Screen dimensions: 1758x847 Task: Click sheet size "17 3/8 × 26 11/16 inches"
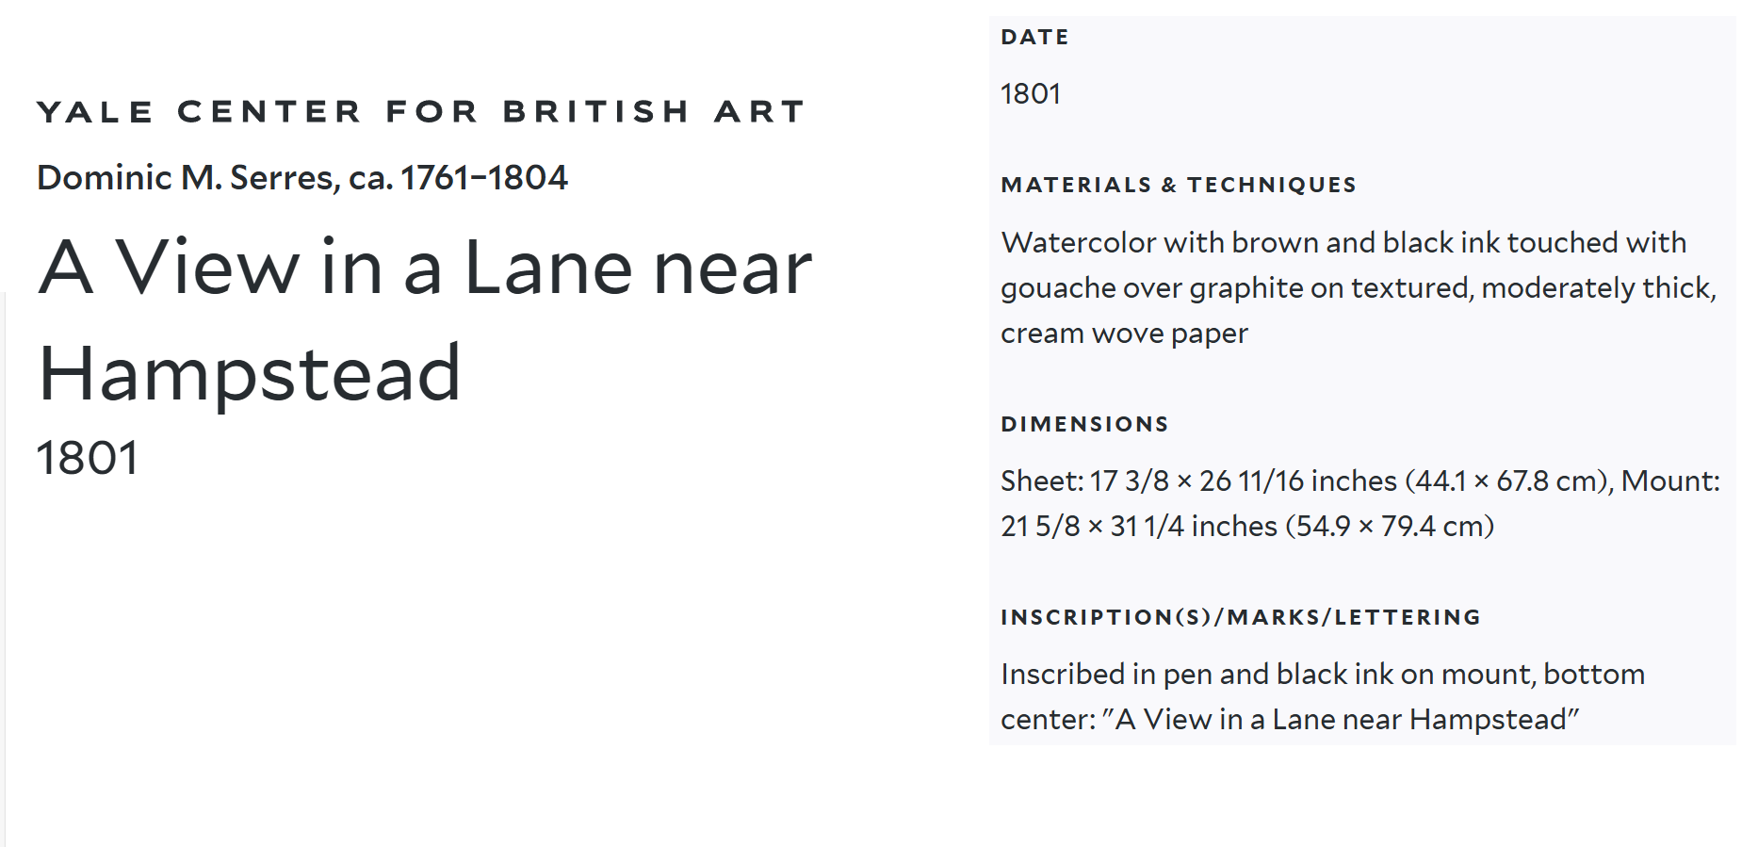coord(1243,481)
